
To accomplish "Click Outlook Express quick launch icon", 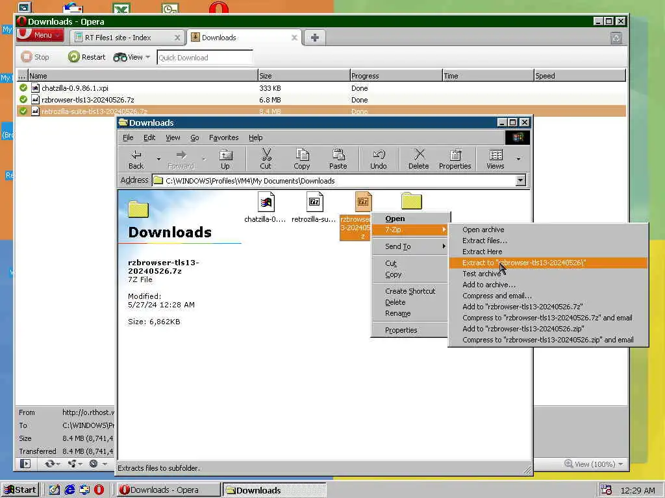I will pos(84,490).
